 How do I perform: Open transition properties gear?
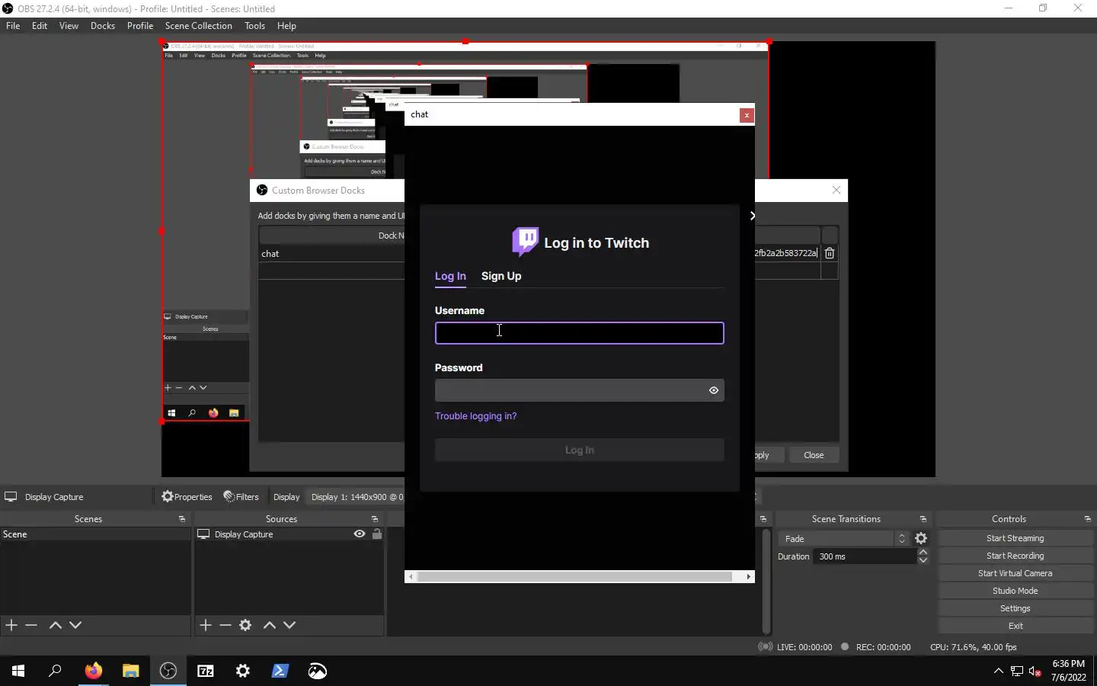(x=921, y=539)
